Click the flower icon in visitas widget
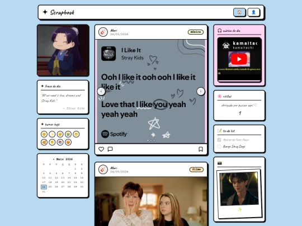The height and width of the screenshot is (226, 302). coord(219,97)
